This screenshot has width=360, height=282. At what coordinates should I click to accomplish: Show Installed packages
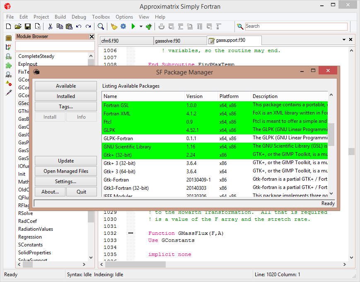click(x=66, y=96)
